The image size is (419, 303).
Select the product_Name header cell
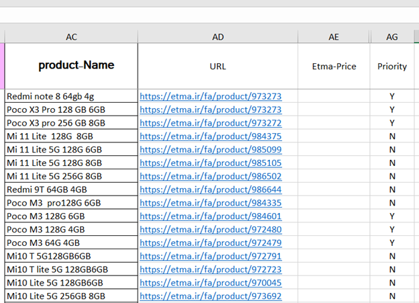(71, 66)
